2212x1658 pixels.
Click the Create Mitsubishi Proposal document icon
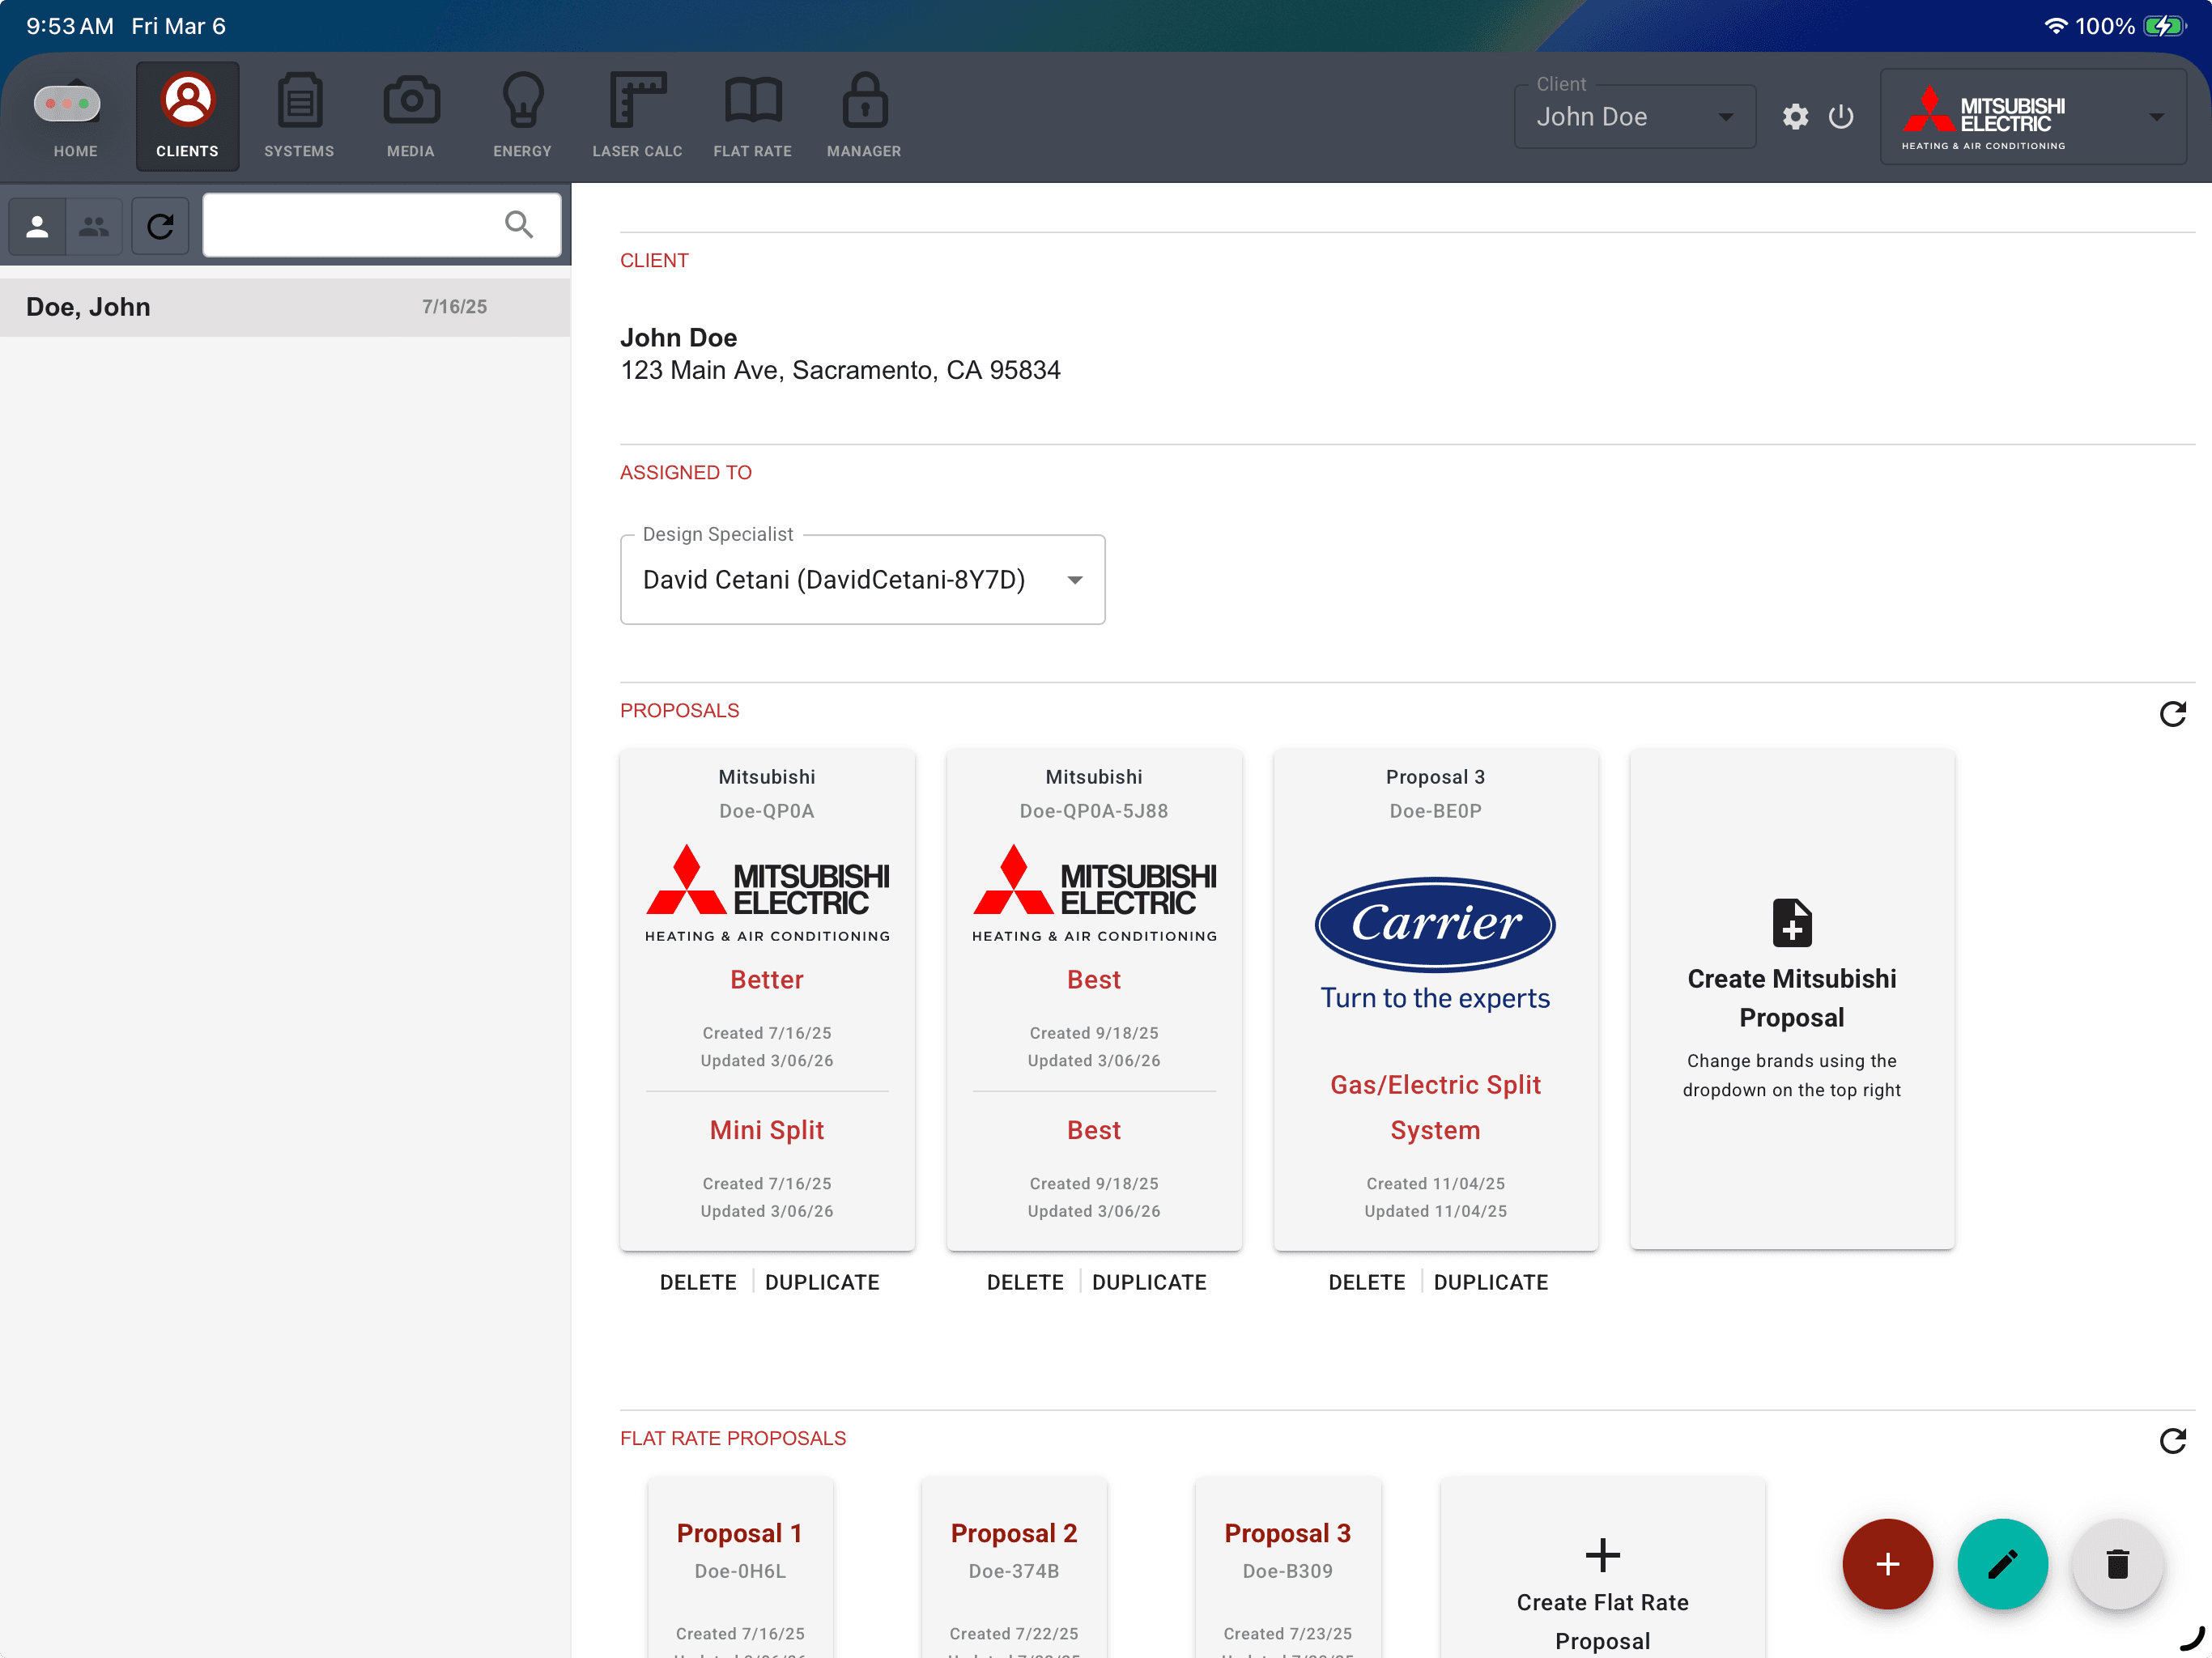coord(1791,922)
